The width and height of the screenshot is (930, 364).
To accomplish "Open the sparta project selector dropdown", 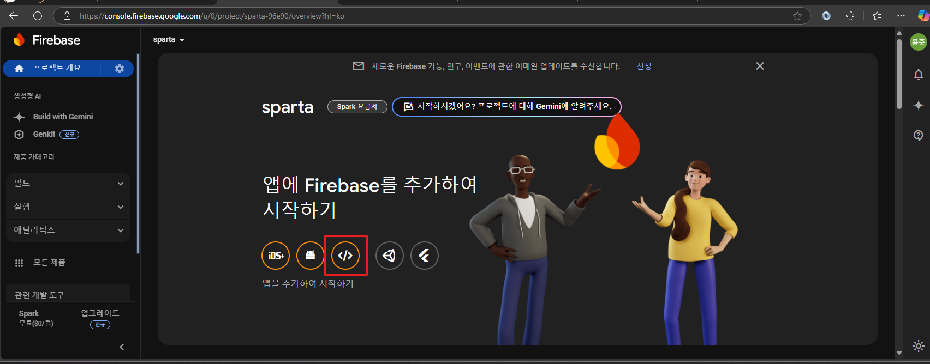I will pos(169,40).
